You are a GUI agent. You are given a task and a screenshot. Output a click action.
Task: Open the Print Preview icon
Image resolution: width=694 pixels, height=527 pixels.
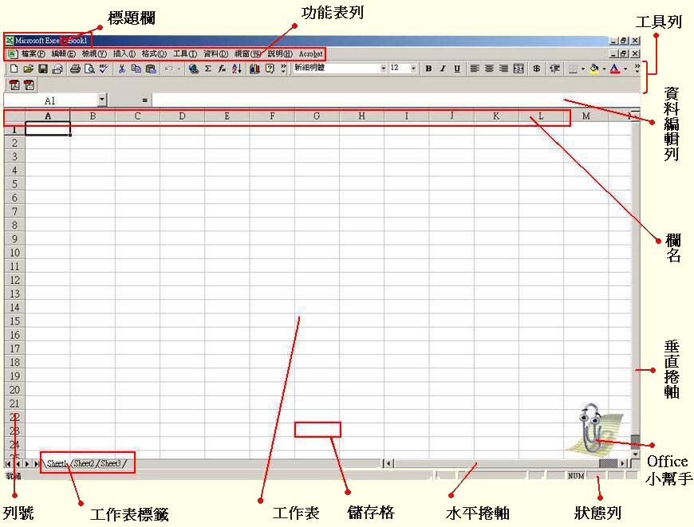(x=90, y=69)
